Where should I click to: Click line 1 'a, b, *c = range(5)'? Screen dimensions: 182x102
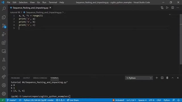pos(31,16)
